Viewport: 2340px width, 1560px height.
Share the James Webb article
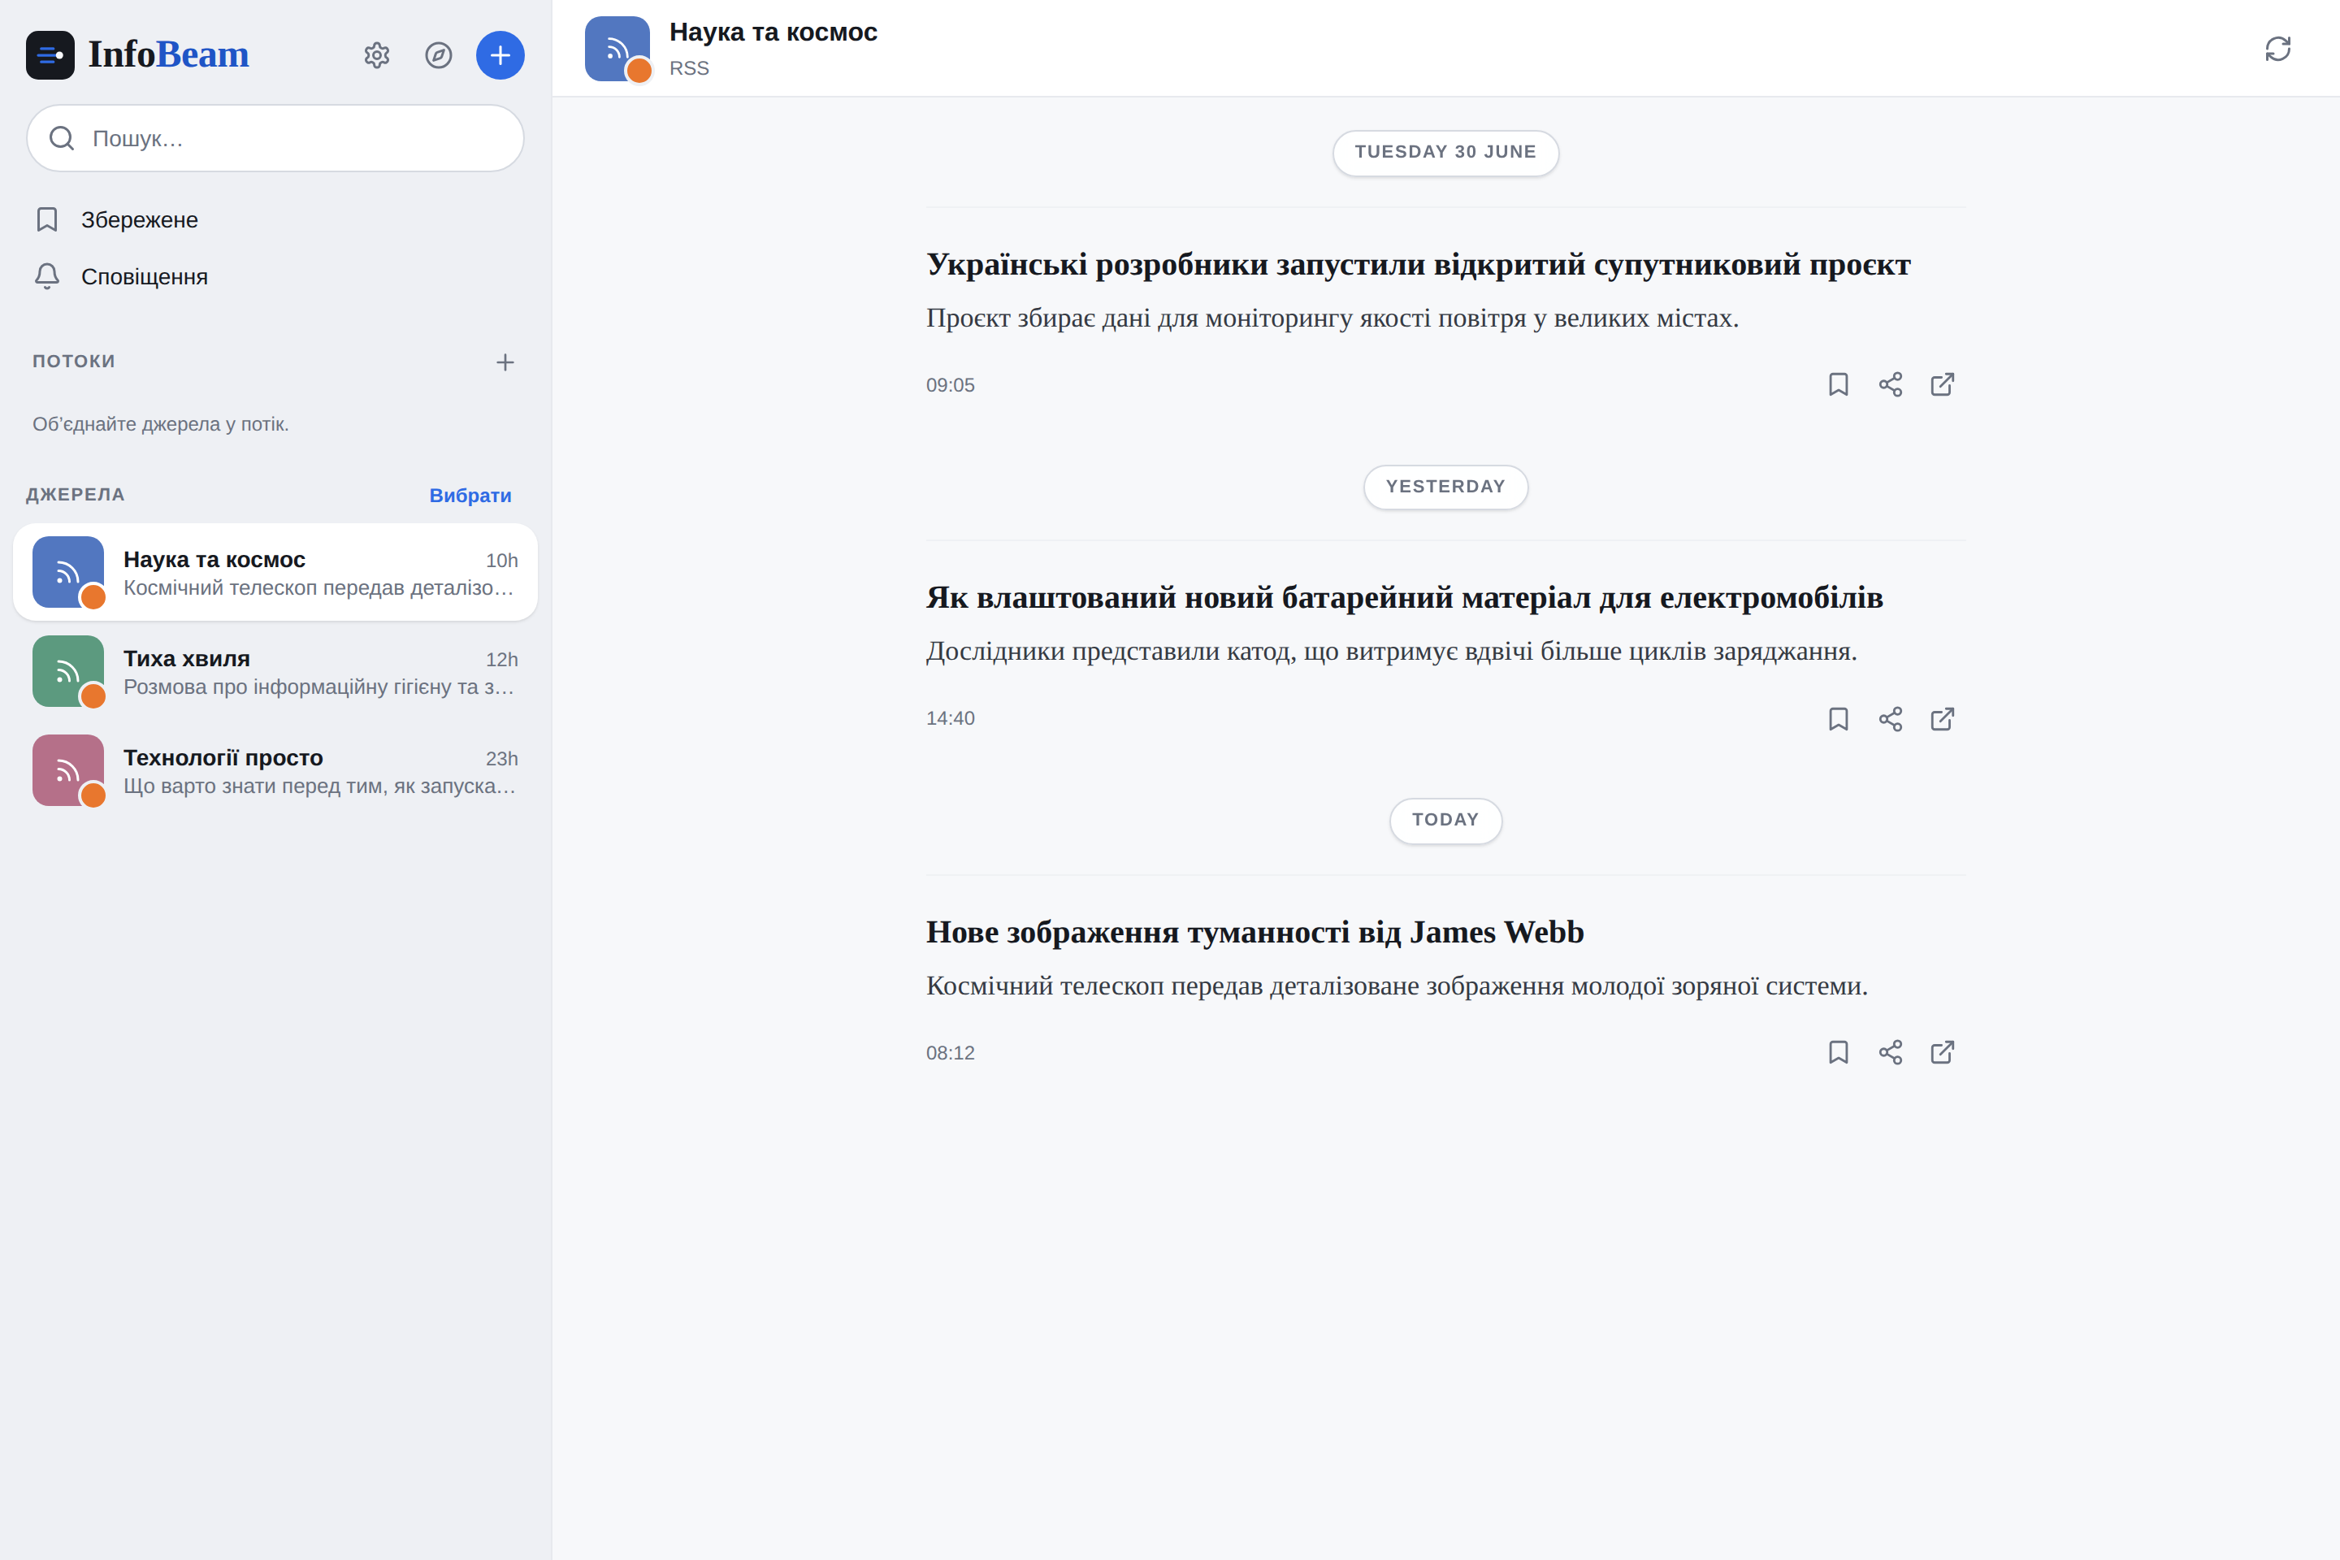[x=1891, y=1053]
